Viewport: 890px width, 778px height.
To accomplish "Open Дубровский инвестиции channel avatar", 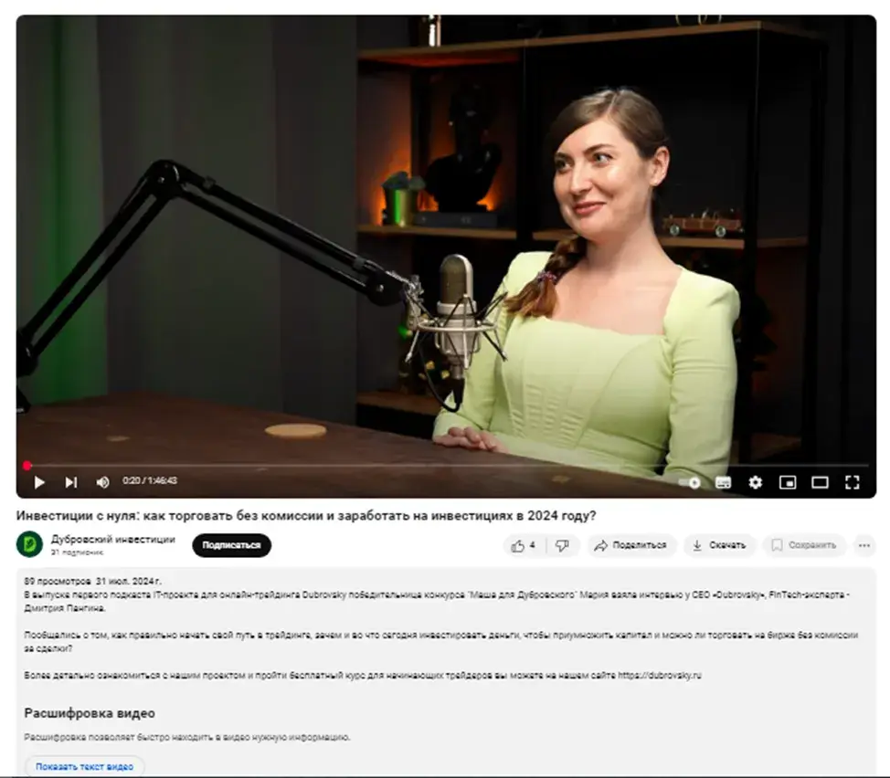I will 29,544.
